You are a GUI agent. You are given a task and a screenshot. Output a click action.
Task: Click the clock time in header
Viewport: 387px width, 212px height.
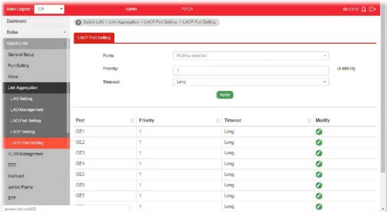[x=351, y=9]
